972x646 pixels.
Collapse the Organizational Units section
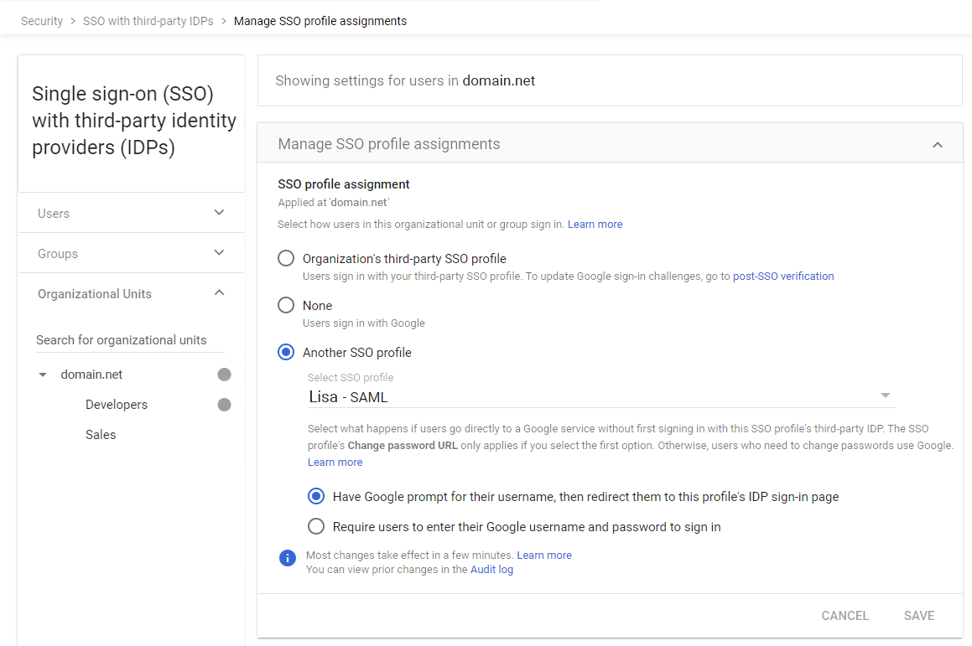(x=219, y=293)
